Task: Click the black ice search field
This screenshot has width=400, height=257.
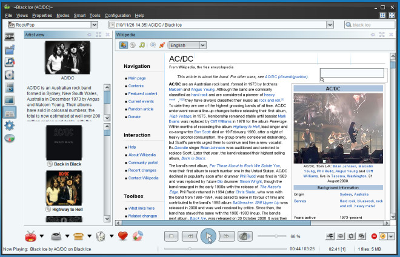Action: coord(370,25)
